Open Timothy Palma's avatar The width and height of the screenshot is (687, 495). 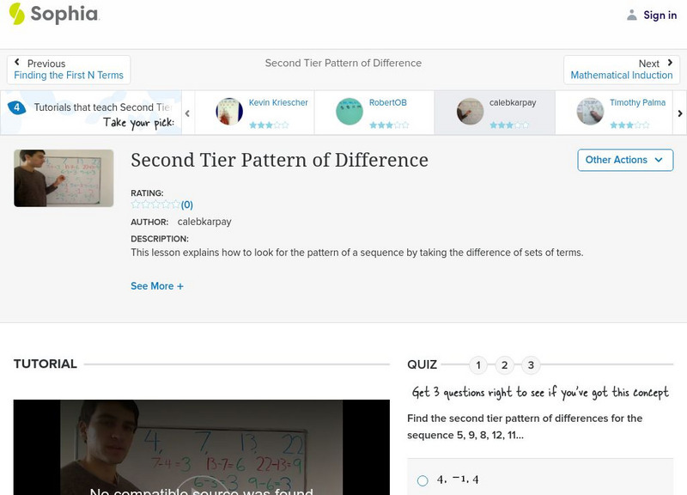(x=589, y=112)
